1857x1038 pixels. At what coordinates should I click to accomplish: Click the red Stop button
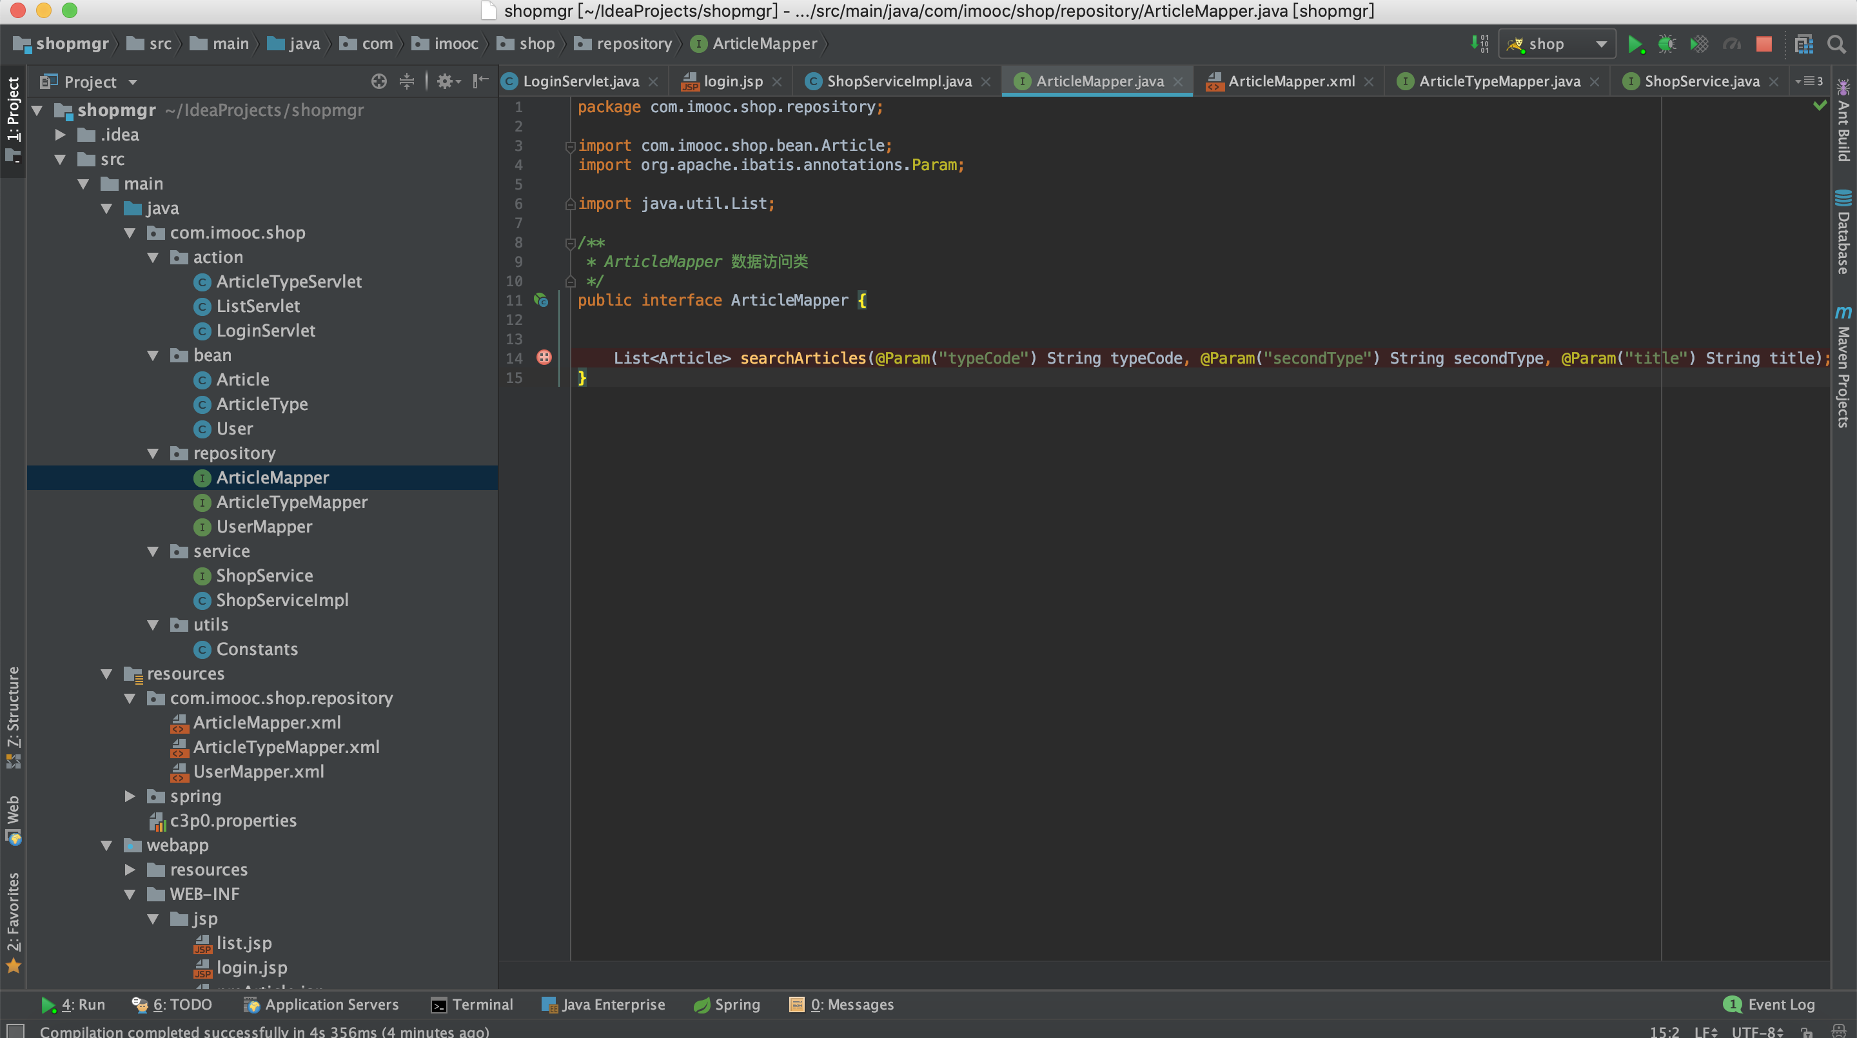point(1764,44)
